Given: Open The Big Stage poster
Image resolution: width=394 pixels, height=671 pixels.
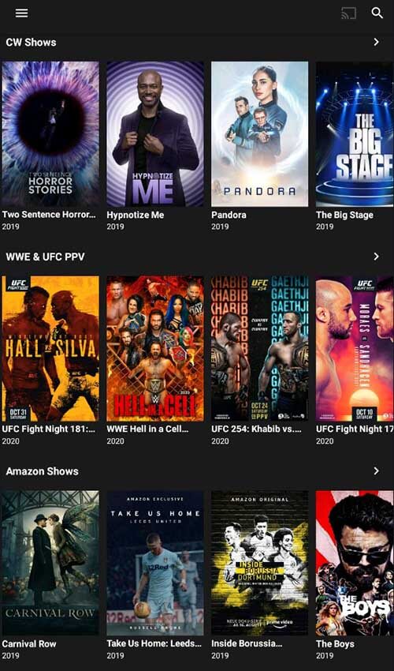Looking at the screenshot, I should (355, 134).
